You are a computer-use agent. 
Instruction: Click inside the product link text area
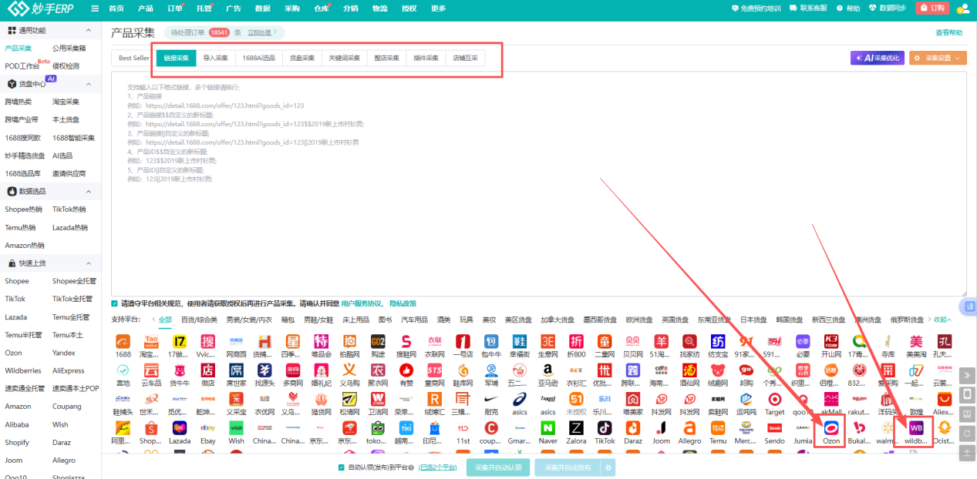(x=538, y=184)
